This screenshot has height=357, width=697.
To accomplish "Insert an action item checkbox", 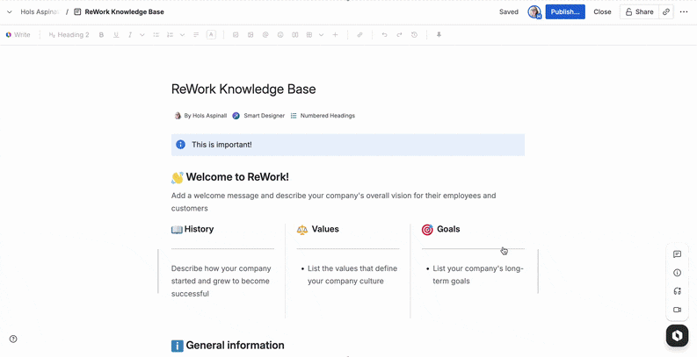I will coord(236,34).
